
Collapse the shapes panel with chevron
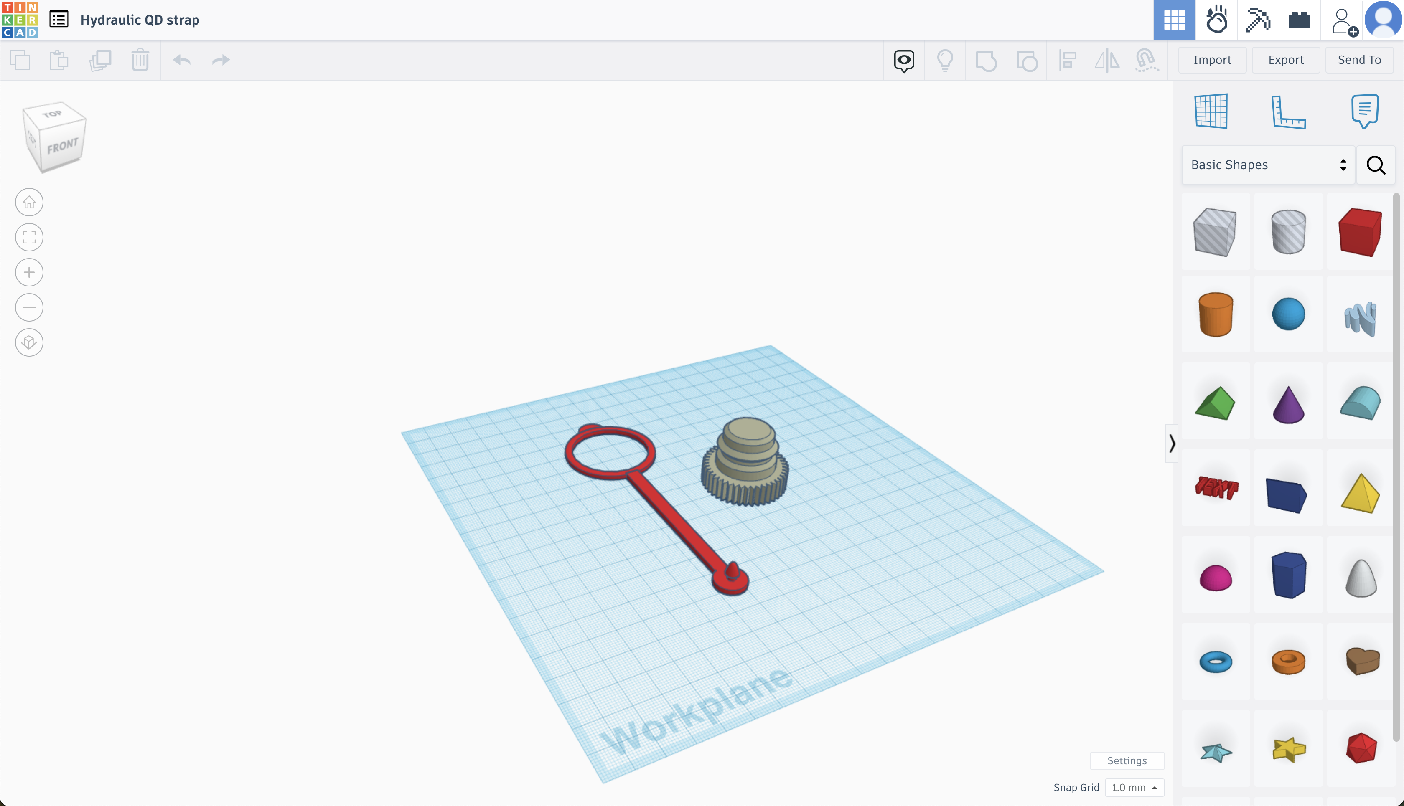point(1172,444)
